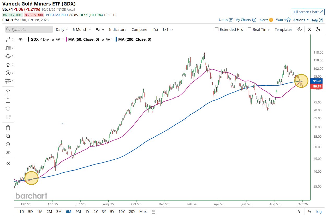This screenshot has height=216, width=327.
Task: Open the Templates menu
Action: pos(283,30)
